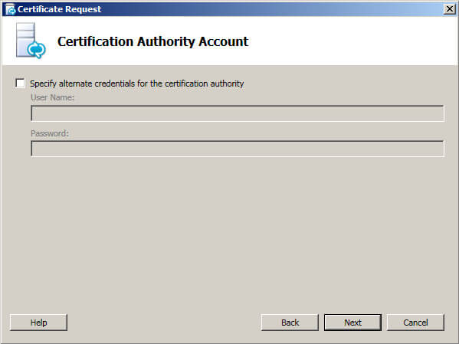This screenshot has width=459, height=344.
Task: Cancel the certificate request wizard
Action: [415, 323]
